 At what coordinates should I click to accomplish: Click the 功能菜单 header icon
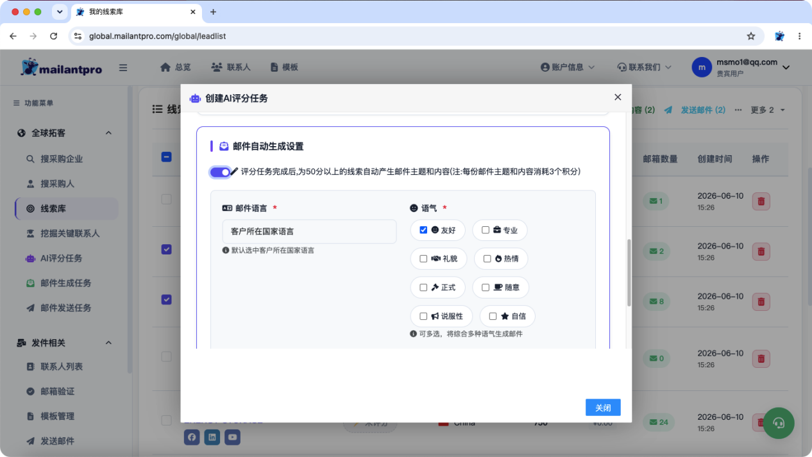pyautogui.click(x=17, y=103)
